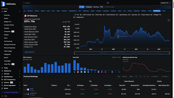Click the Borrow Aggregator search icon
Viewport: 174px width, 98px height.
[2, 85]
